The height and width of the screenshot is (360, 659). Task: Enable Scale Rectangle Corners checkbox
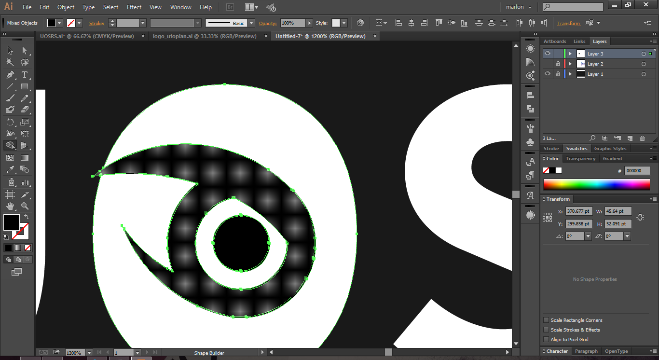pos(546,320)
